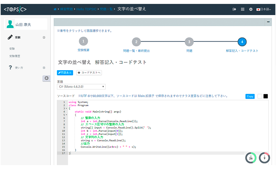276x169 pixels.
Task: Click the red circular counter gauge
Action: point(265,158)
